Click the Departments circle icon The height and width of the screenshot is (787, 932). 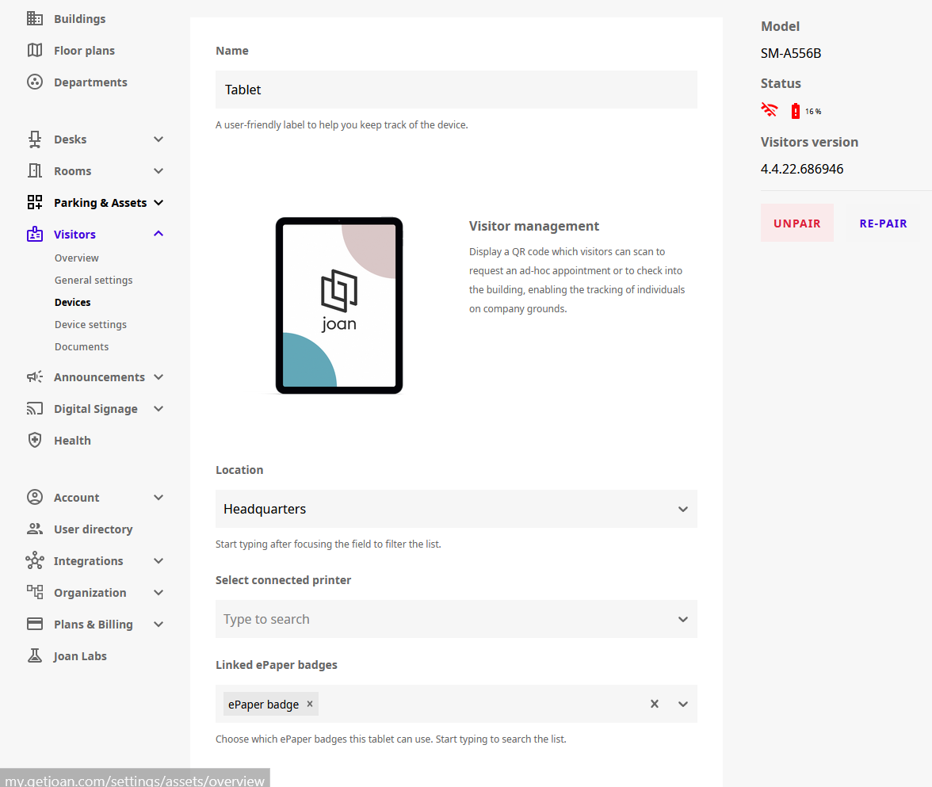35,82
